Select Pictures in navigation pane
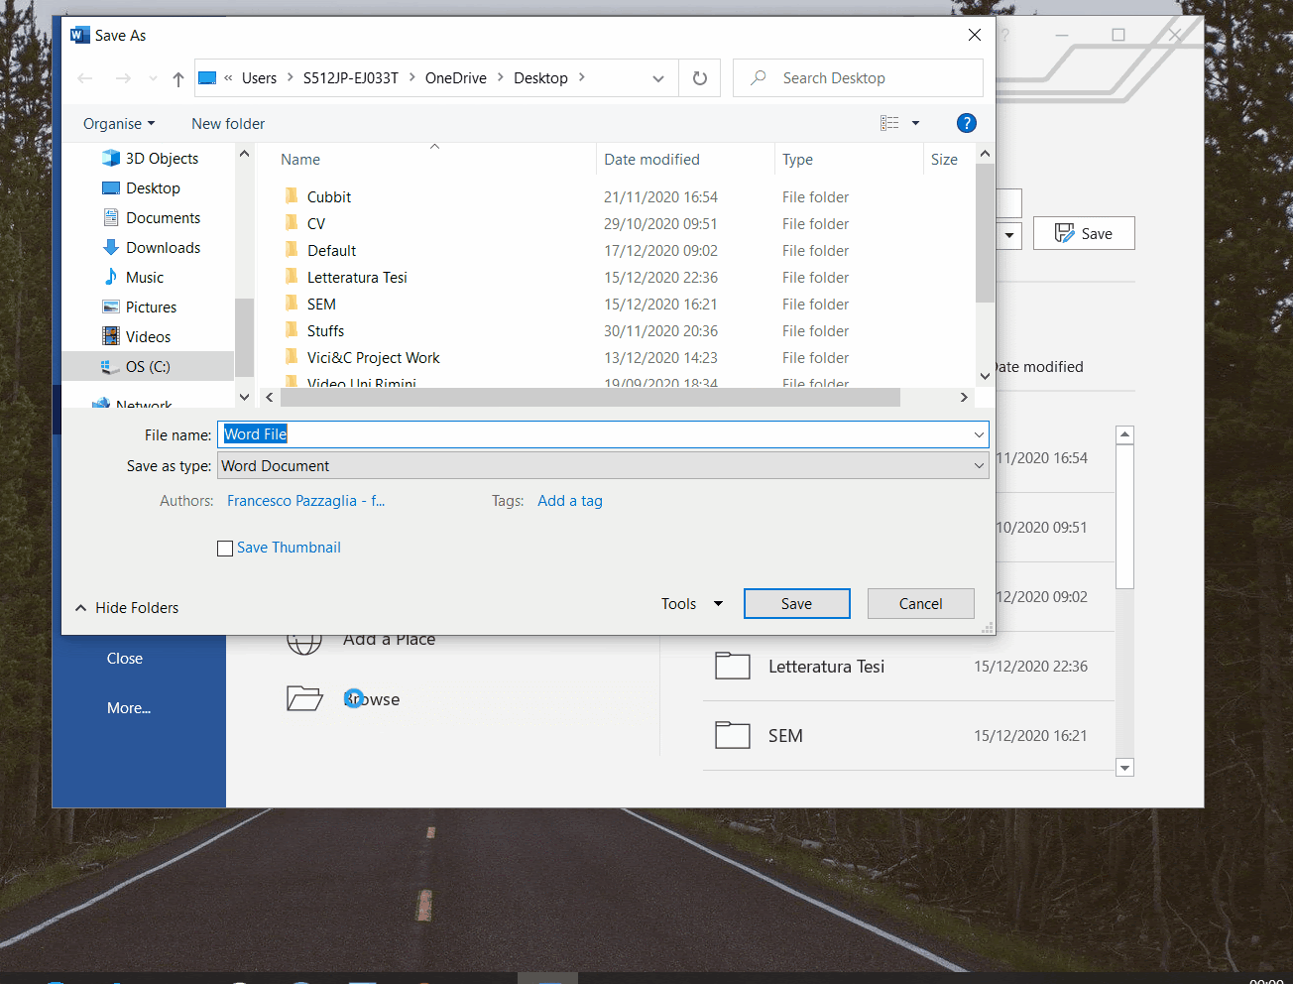Screen dimensions: 1293x984 (x=140, y=307)
